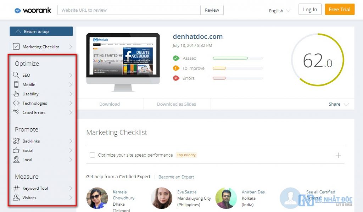This screenshot has width=363, height=212.
Task: Click the Become an Expert link
Action: pos(176,177)
